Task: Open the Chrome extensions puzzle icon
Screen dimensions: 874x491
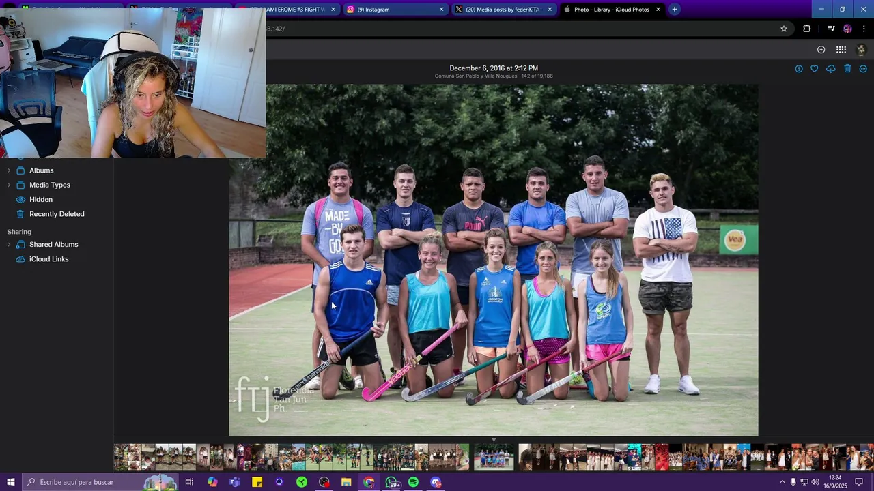Action: 807,29
